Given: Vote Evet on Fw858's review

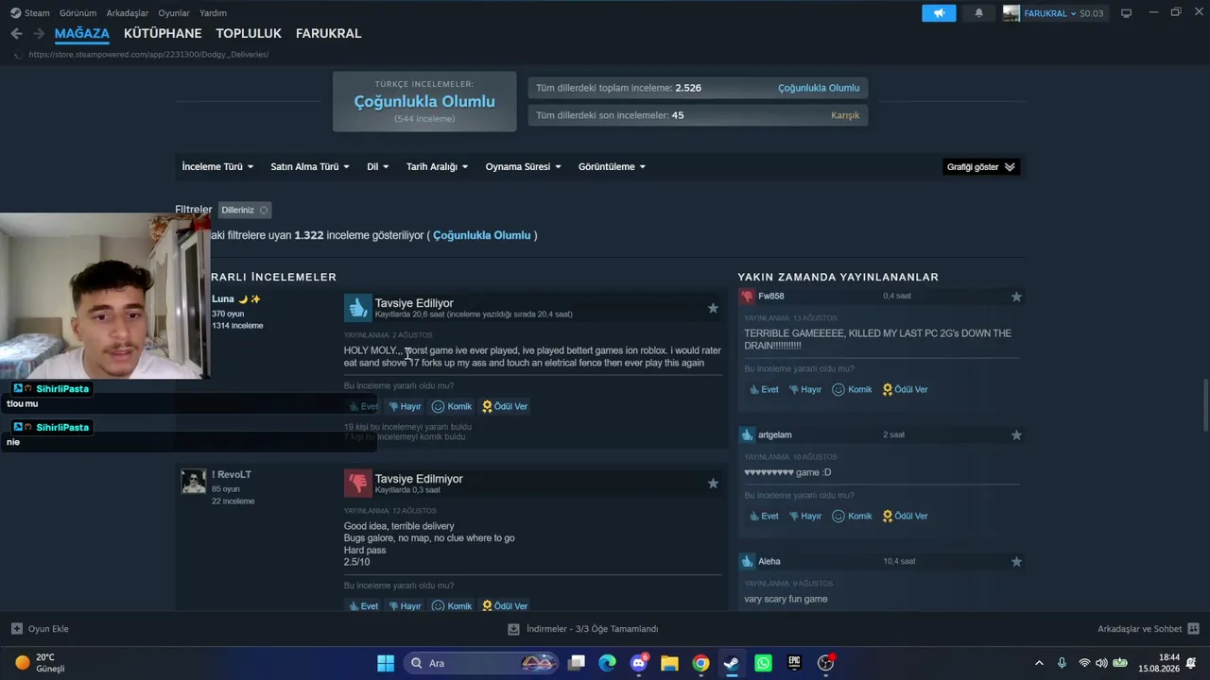Looking at the screenshot, I should tap(764, 390).
